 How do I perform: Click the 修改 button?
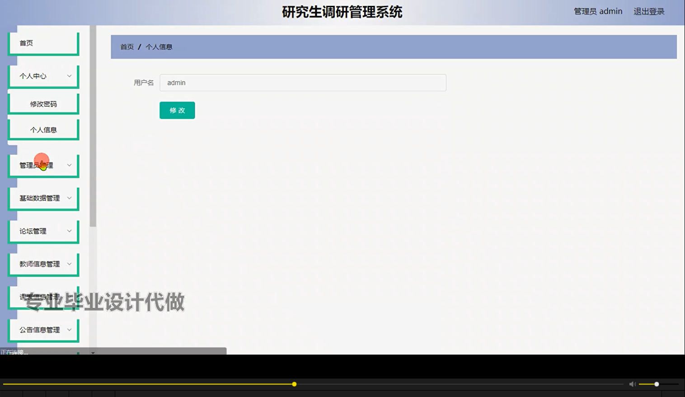tap(177, 110)
